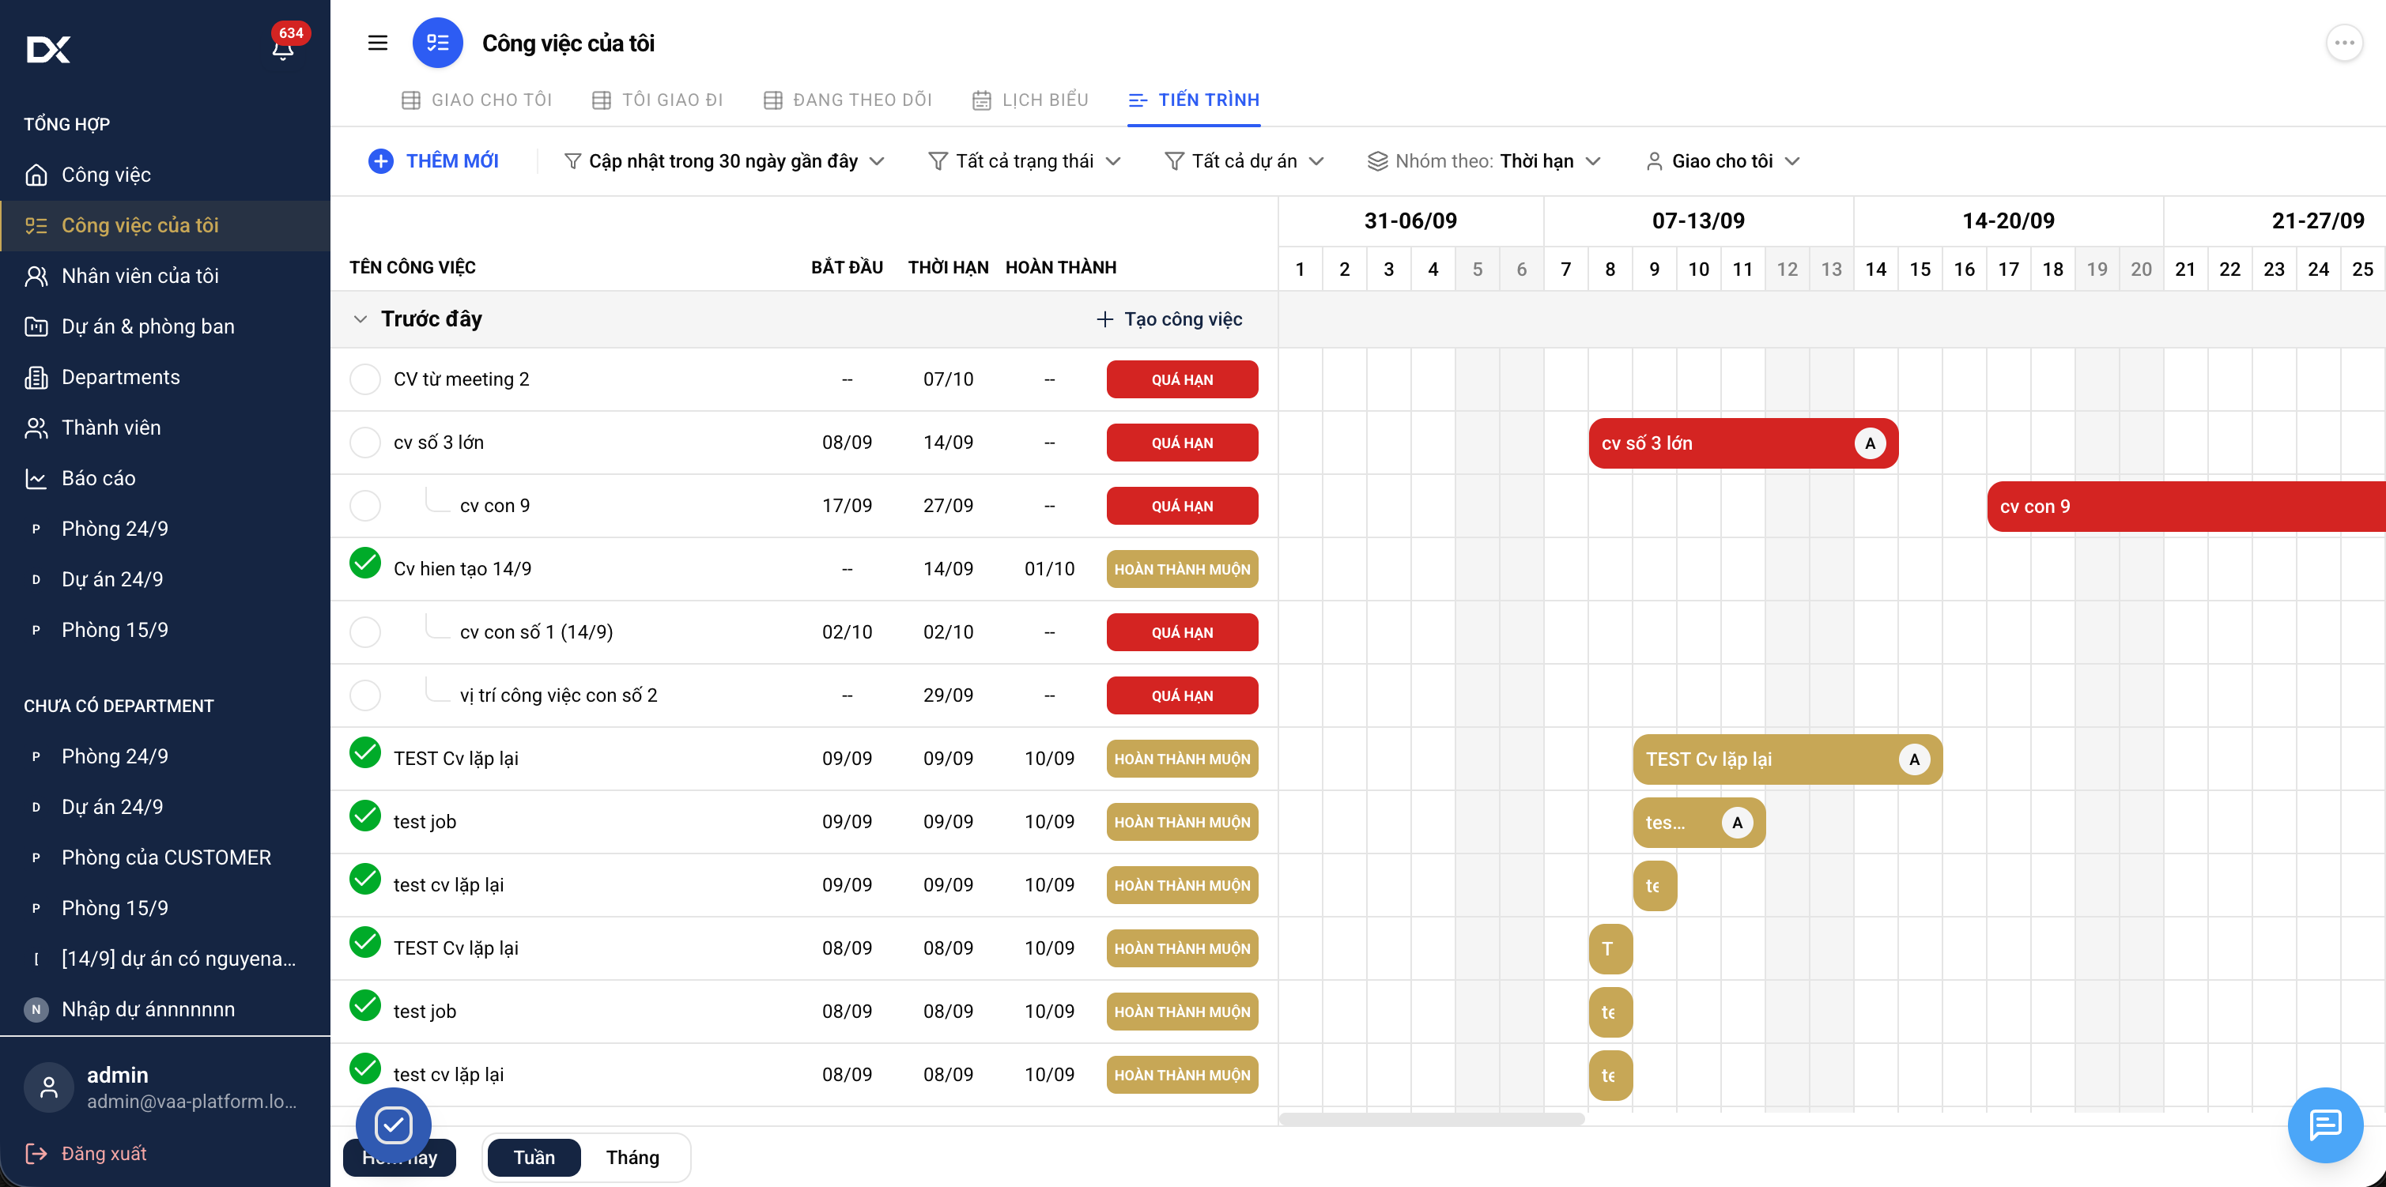The image size is (2386, 1187).
Task: Click the A avatar on TEST Cv lặp lại bar
Action: click(1915, 759)
